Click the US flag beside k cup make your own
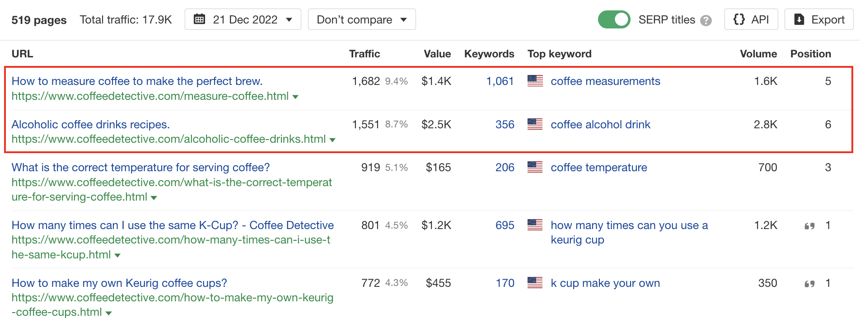 coord(535,283)
